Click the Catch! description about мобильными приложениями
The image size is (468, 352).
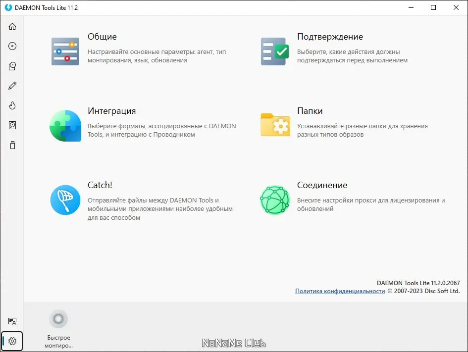click(x=160, y=209)
